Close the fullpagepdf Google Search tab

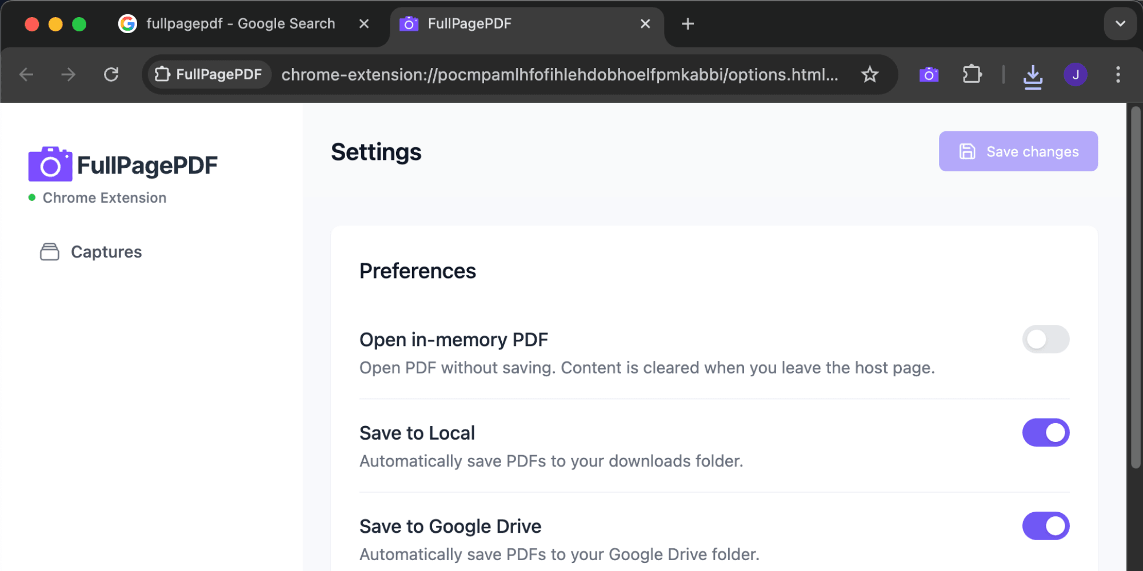tap(363, 24)
